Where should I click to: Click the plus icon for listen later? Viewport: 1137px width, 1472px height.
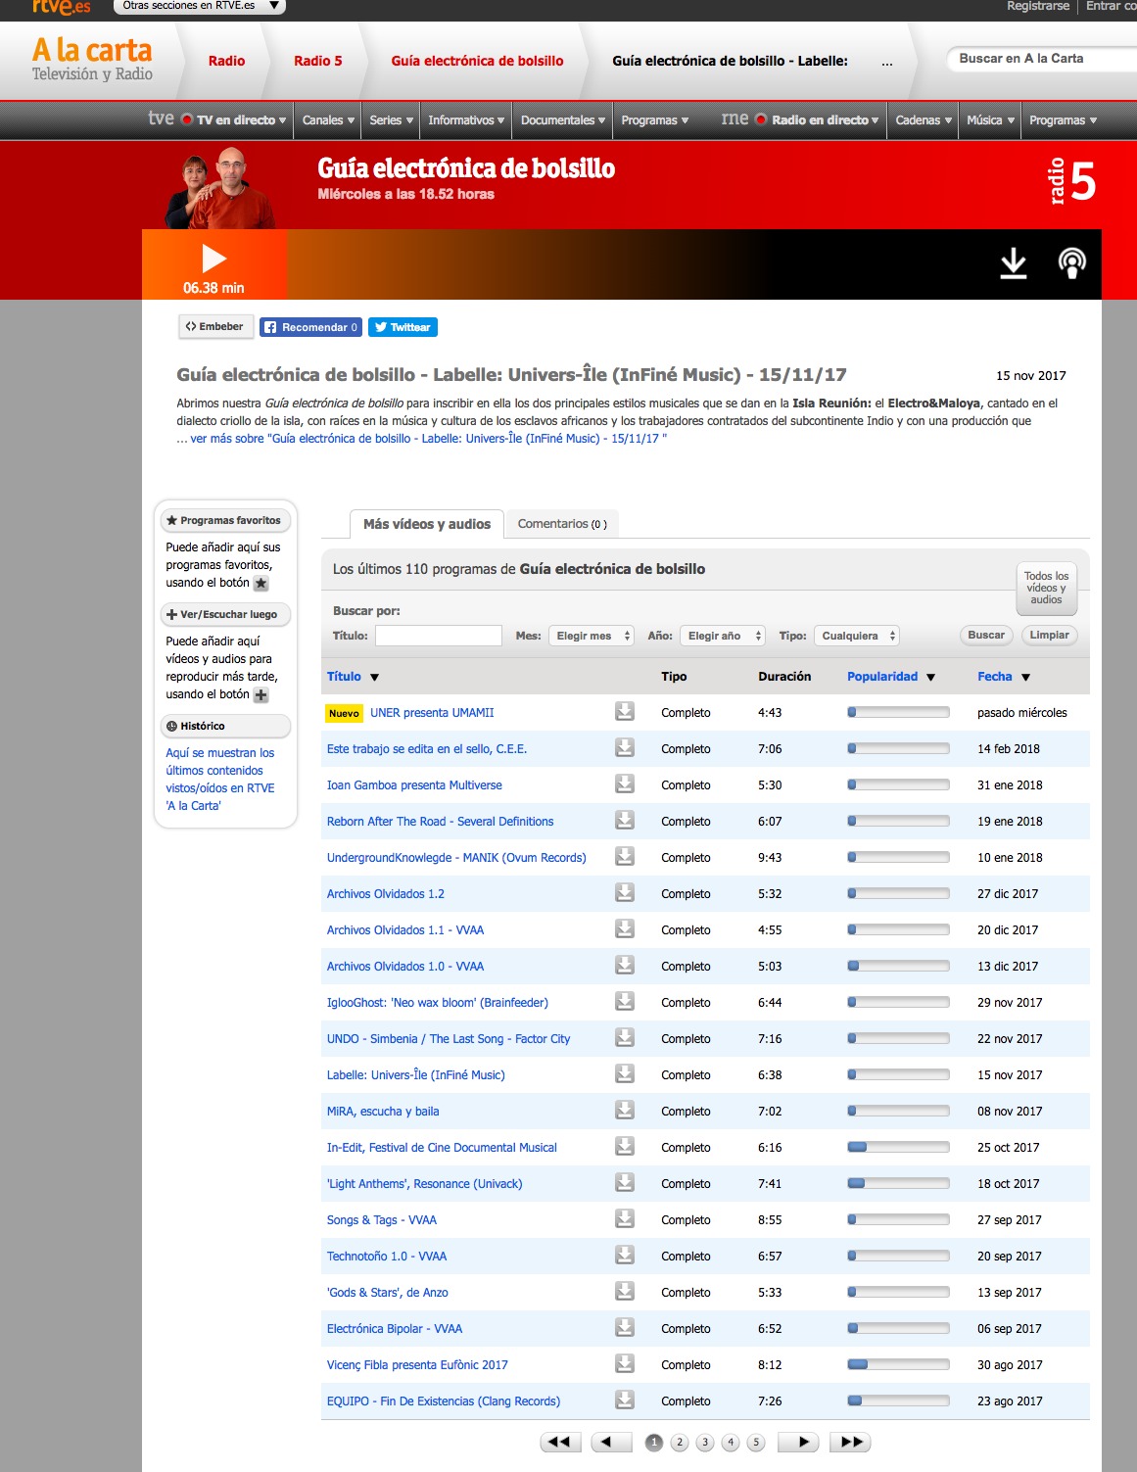(x=261, y=695)
